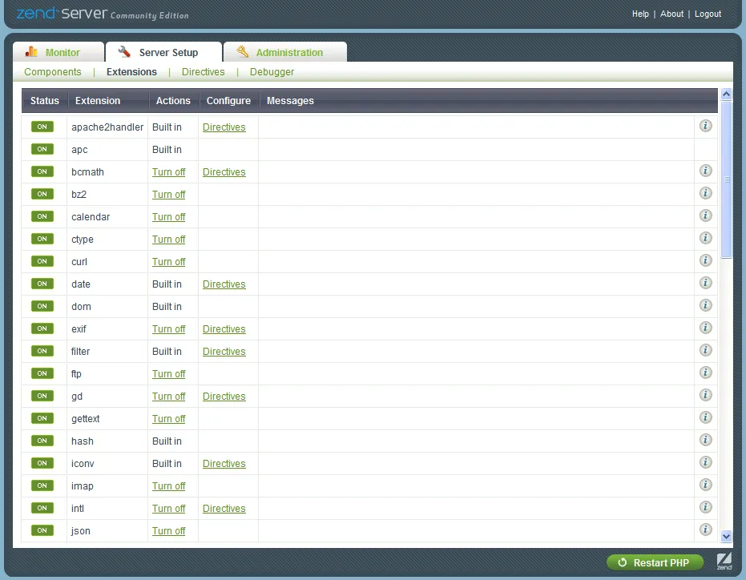Toggle ON status badge for bcmath
Screen dimensions: 746x580
(42, 171)
